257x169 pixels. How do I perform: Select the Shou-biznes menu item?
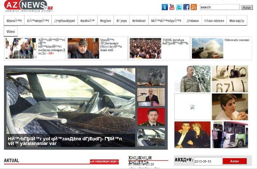214,21
